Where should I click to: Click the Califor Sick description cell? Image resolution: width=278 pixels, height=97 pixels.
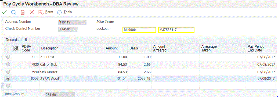72,64
